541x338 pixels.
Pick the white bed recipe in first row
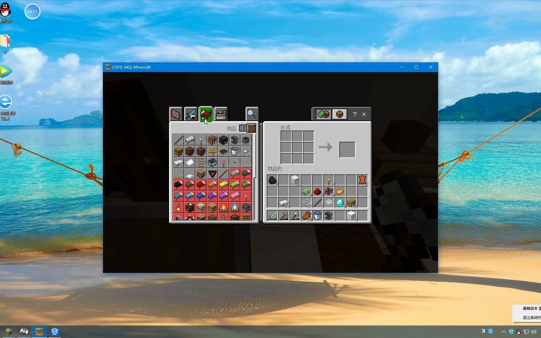pyautogui.click(x=190, y=140)
